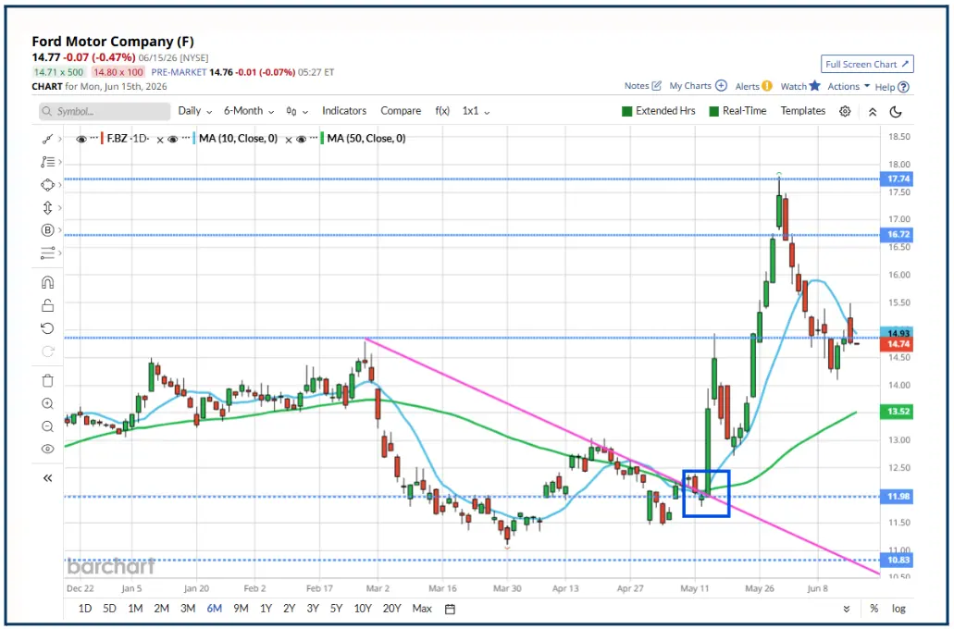Click the Notes edit icon
This screenshot has width=954, height=629.
tap(656, 86)
